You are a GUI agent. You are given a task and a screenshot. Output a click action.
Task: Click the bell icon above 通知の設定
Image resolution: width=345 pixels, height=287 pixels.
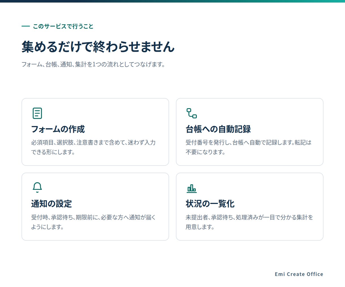37,188
